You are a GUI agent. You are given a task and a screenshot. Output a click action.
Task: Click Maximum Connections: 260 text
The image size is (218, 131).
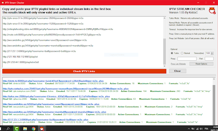pyautogui.click(x=165, y=91)
